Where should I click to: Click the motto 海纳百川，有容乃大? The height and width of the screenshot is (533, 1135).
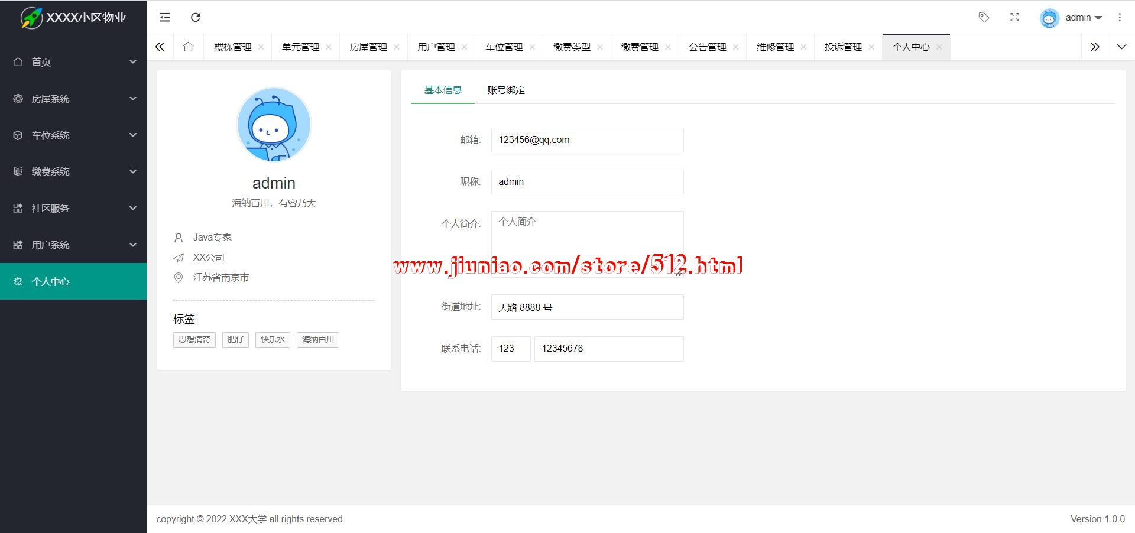click(x=274, y=203)
